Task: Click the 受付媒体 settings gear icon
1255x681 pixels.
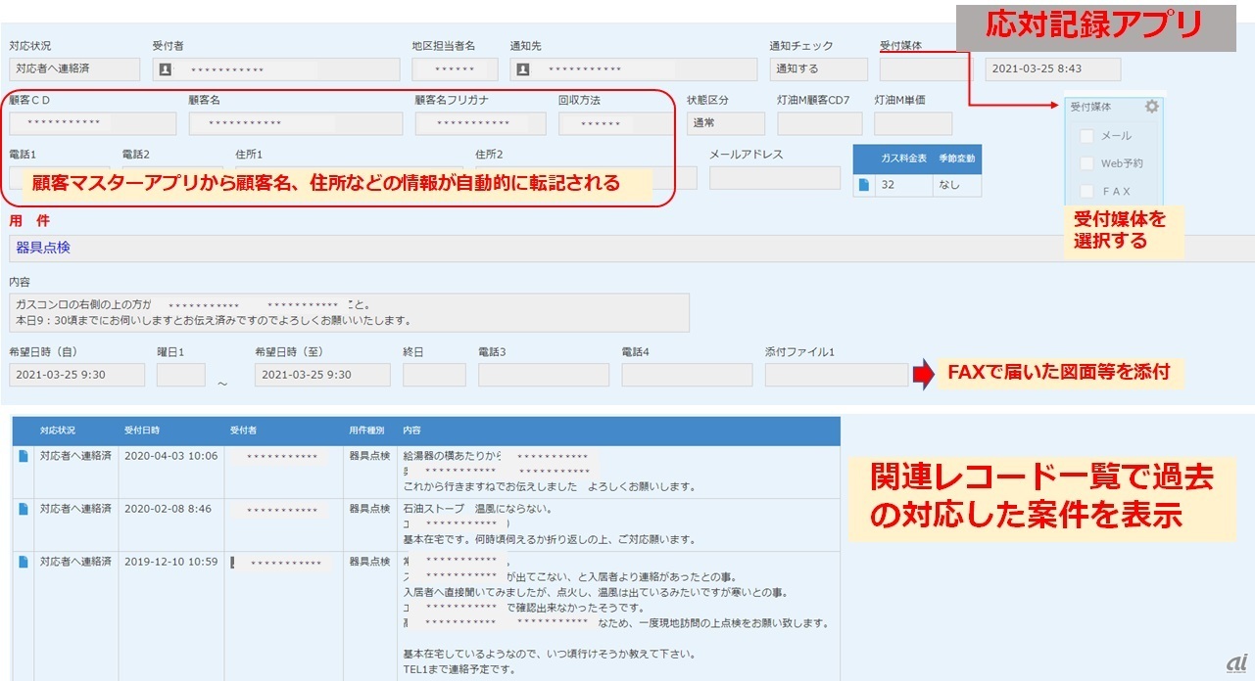Action: pos(1151,107)
